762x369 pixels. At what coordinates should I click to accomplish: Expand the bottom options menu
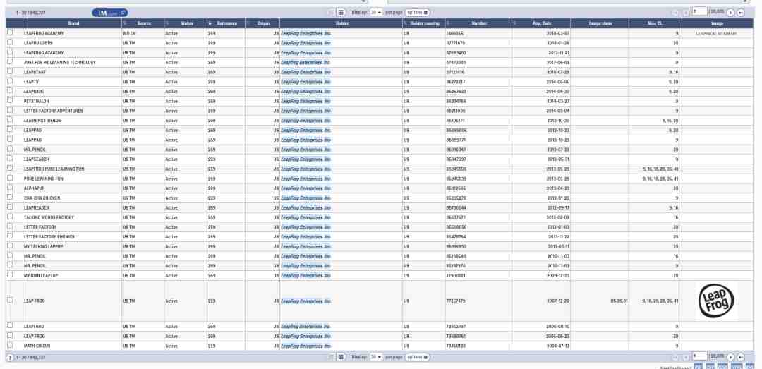tap(418, 357)
